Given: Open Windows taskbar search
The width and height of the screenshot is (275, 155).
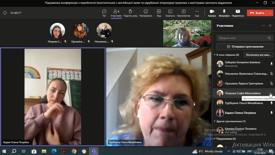Looking at the screenshot, I should tap(14, 151).
